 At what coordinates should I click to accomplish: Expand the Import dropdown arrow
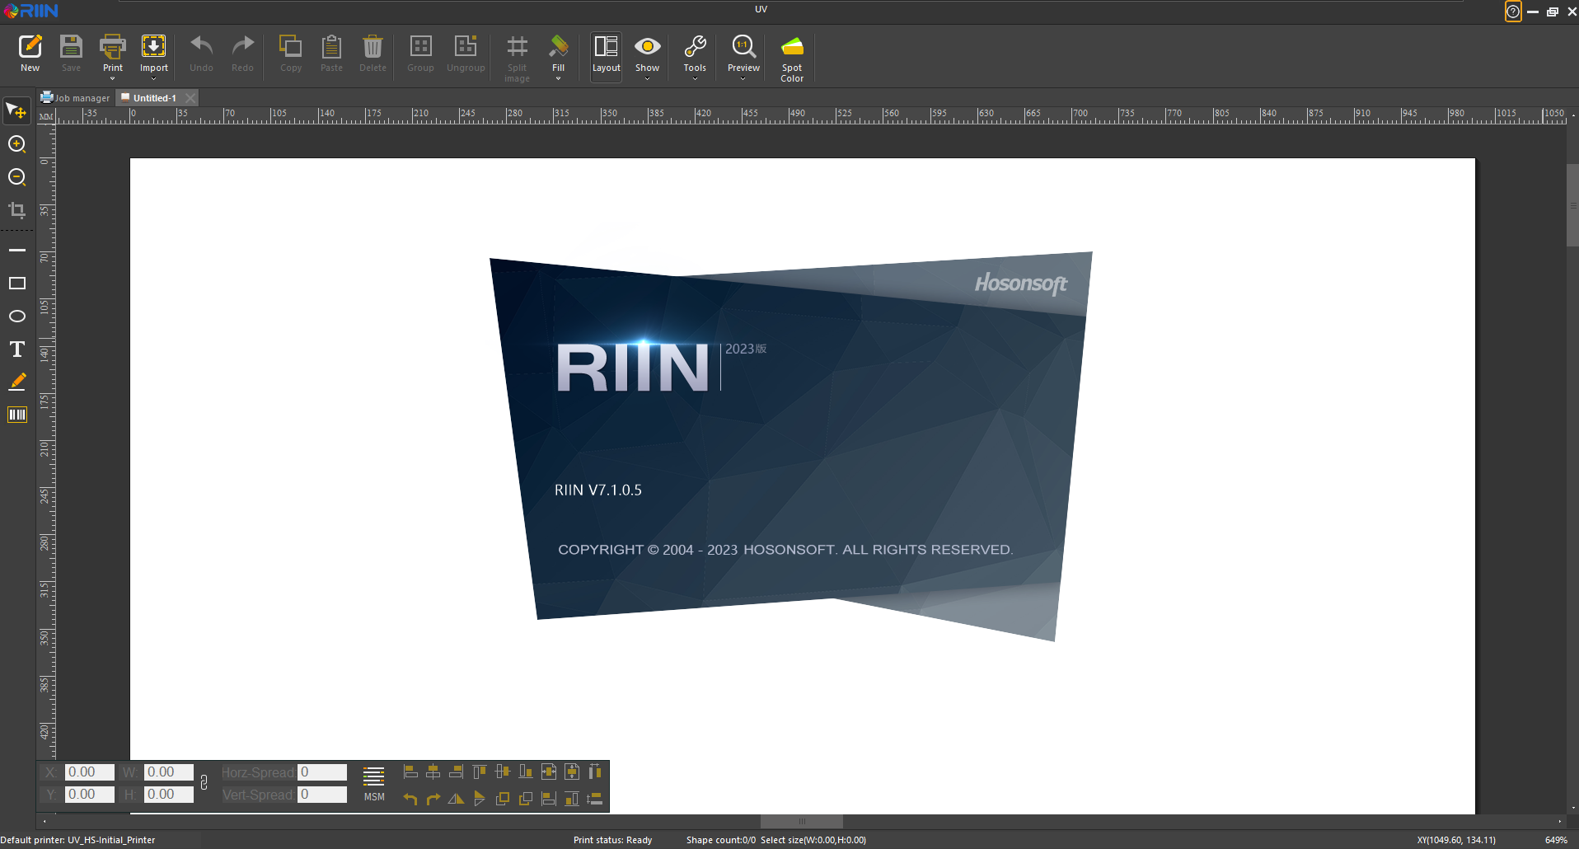[154, 79]
